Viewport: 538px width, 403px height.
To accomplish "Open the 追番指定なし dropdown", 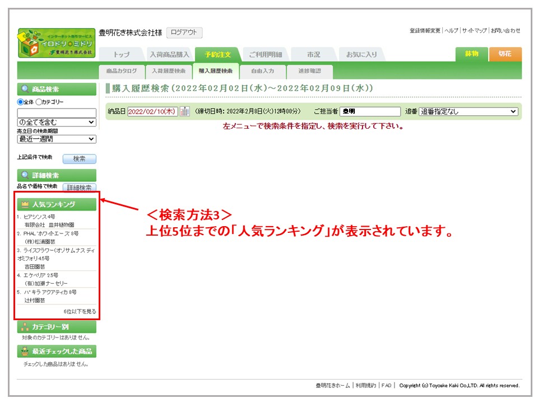I will [x=468, y=111].
